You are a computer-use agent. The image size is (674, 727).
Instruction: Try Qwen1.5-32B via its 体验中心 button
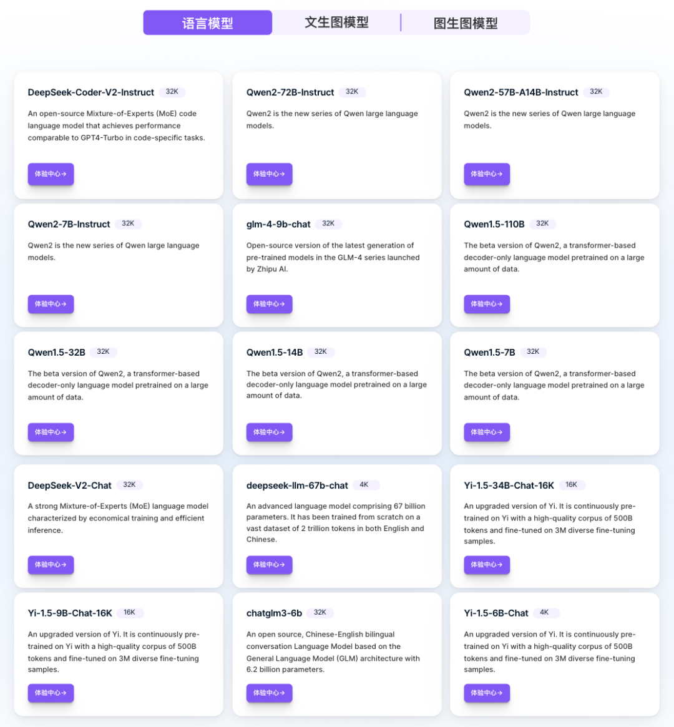coord(51,432)
